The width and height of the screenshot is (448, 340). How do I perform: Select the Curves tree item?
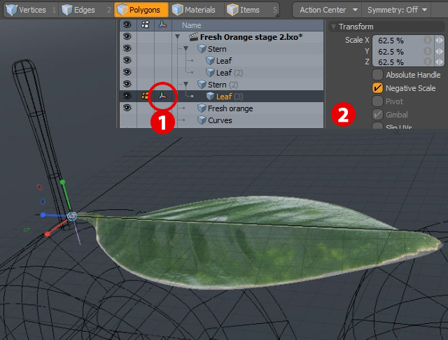[220, 120]
